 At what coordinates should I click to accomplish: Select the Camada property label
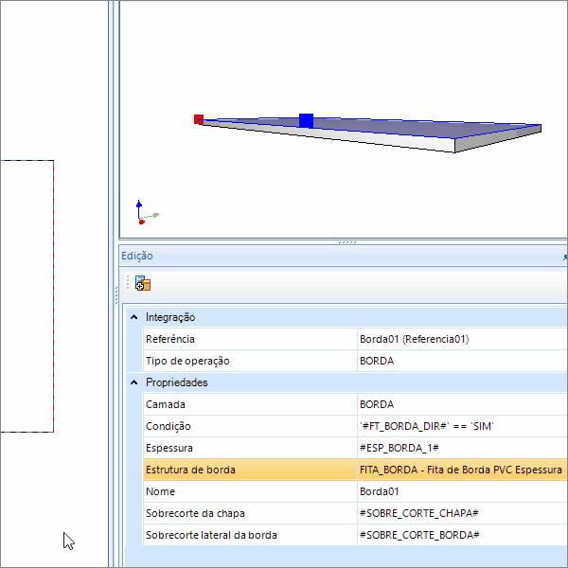click(165, 404)
